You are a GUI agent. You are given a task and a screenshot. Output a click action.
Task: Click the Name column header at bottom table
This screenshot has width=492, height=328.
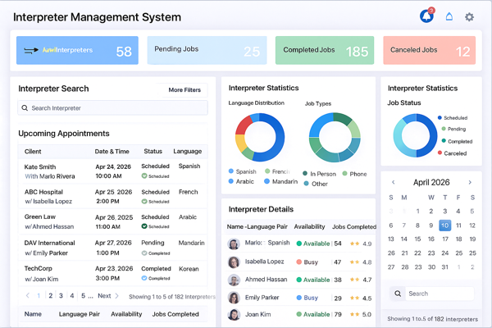(x=33, y=314)
